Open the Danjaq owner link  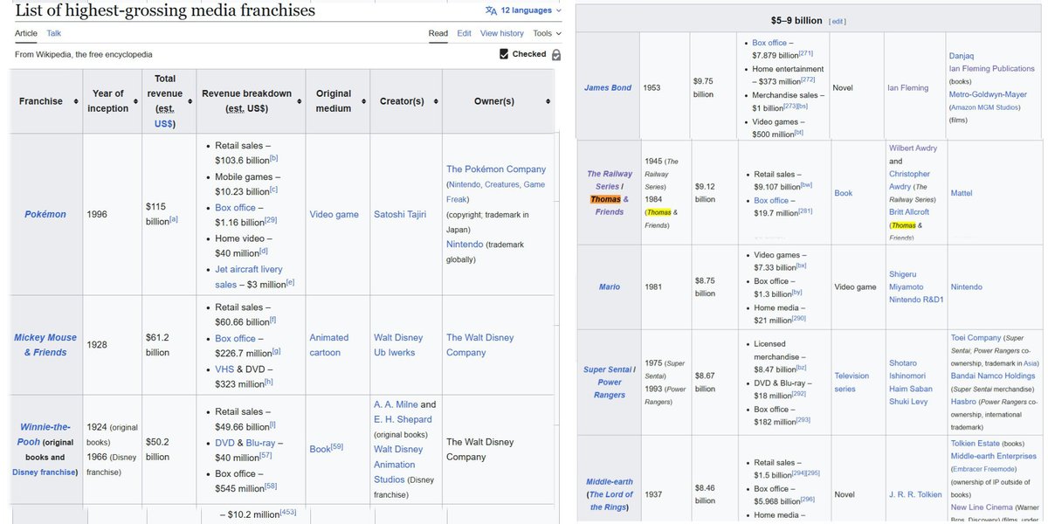pyautogui.click(x=962, y=56)
